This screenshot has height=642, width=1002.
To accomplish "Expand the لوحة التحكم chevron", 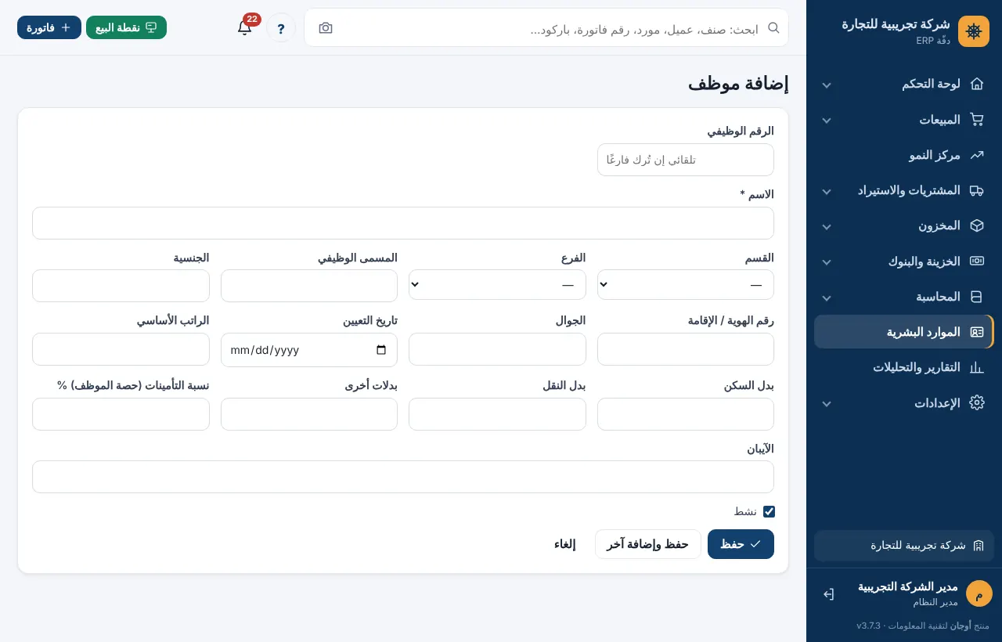I will [x=827, y=85].
